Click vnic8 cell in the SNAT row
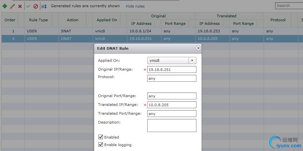 [110, 31]
